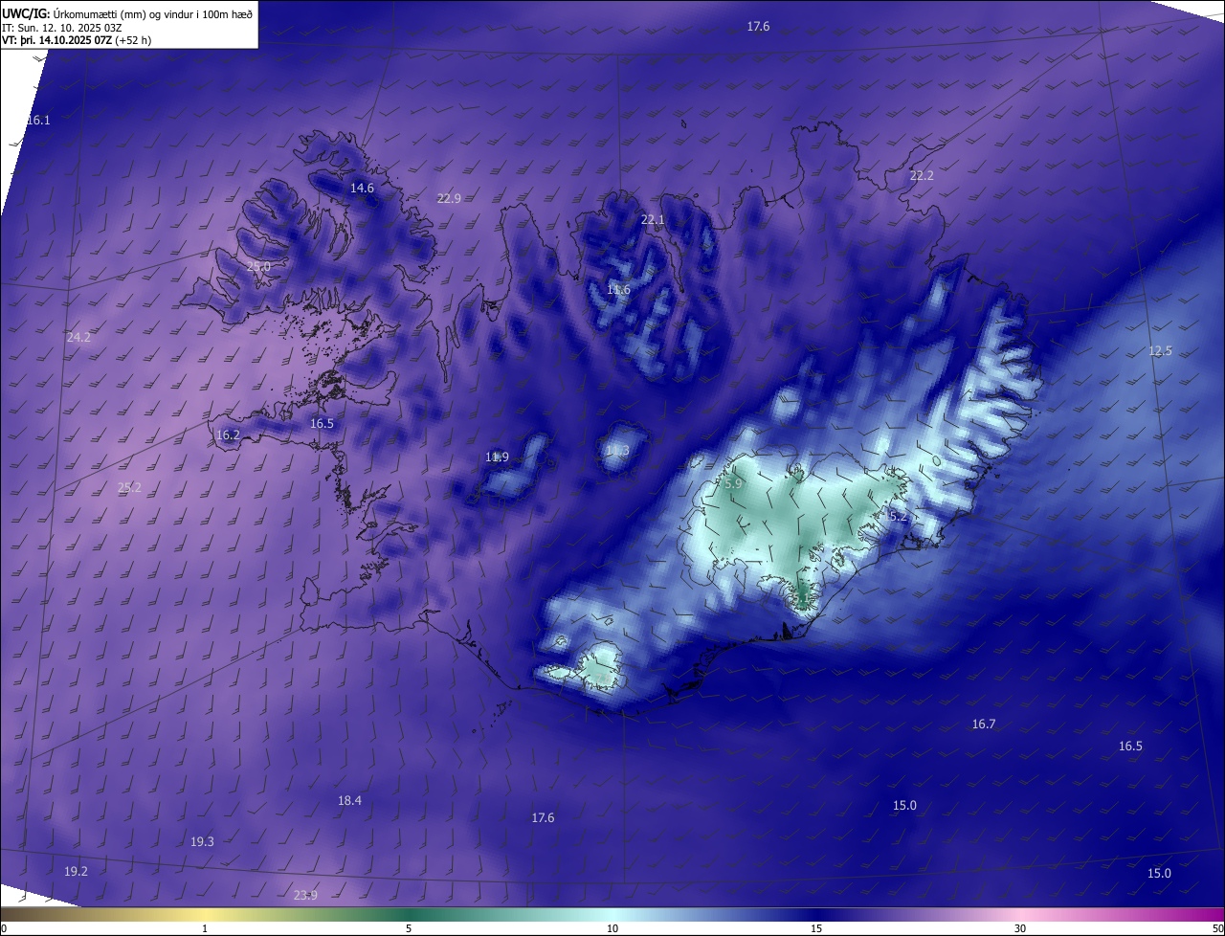Click the 18.4 value label on the map

click(350, 801)
